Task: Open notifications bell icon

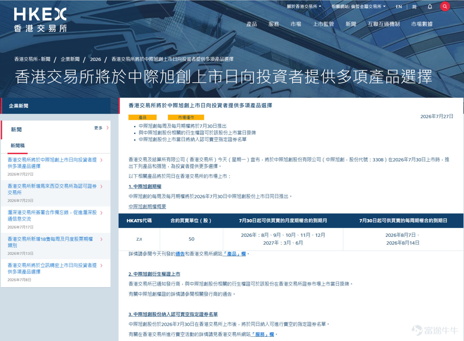Action: pyautogui.click(x=430, y=7)
